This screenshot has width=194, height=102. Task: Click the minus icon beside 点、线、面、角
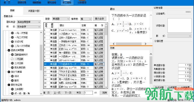[12, 94]
